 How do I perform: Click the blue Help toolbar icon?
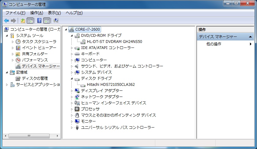pos(39,21)
